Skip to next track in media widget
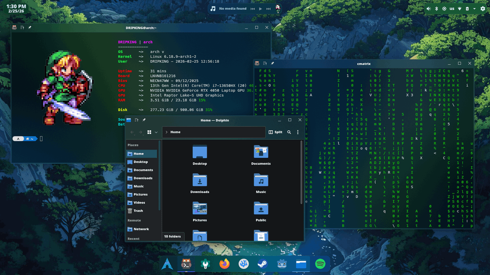Image resolution: width=490 pixels, height=275 pixels. (269, 9)
